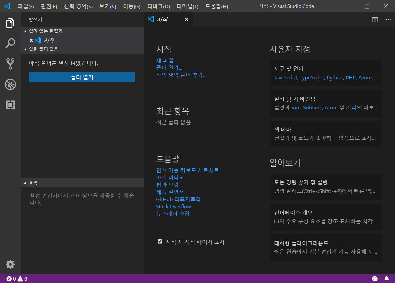The height and width of the screenshot is (283, 395).
Task: Click the TypeScript language link
Action: [x=312, y=78]
